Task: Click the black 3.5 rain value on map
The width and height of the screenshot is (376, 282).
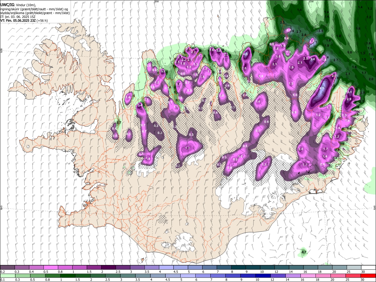Action: [321, 31]
